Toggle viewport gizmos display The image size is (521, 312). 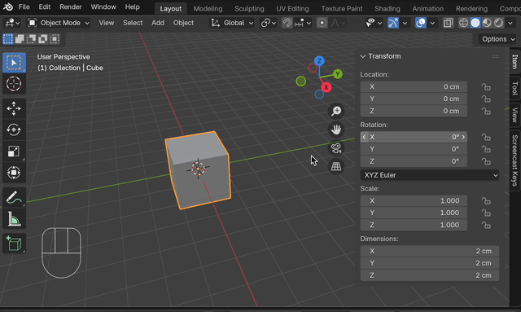pos(393,23)
